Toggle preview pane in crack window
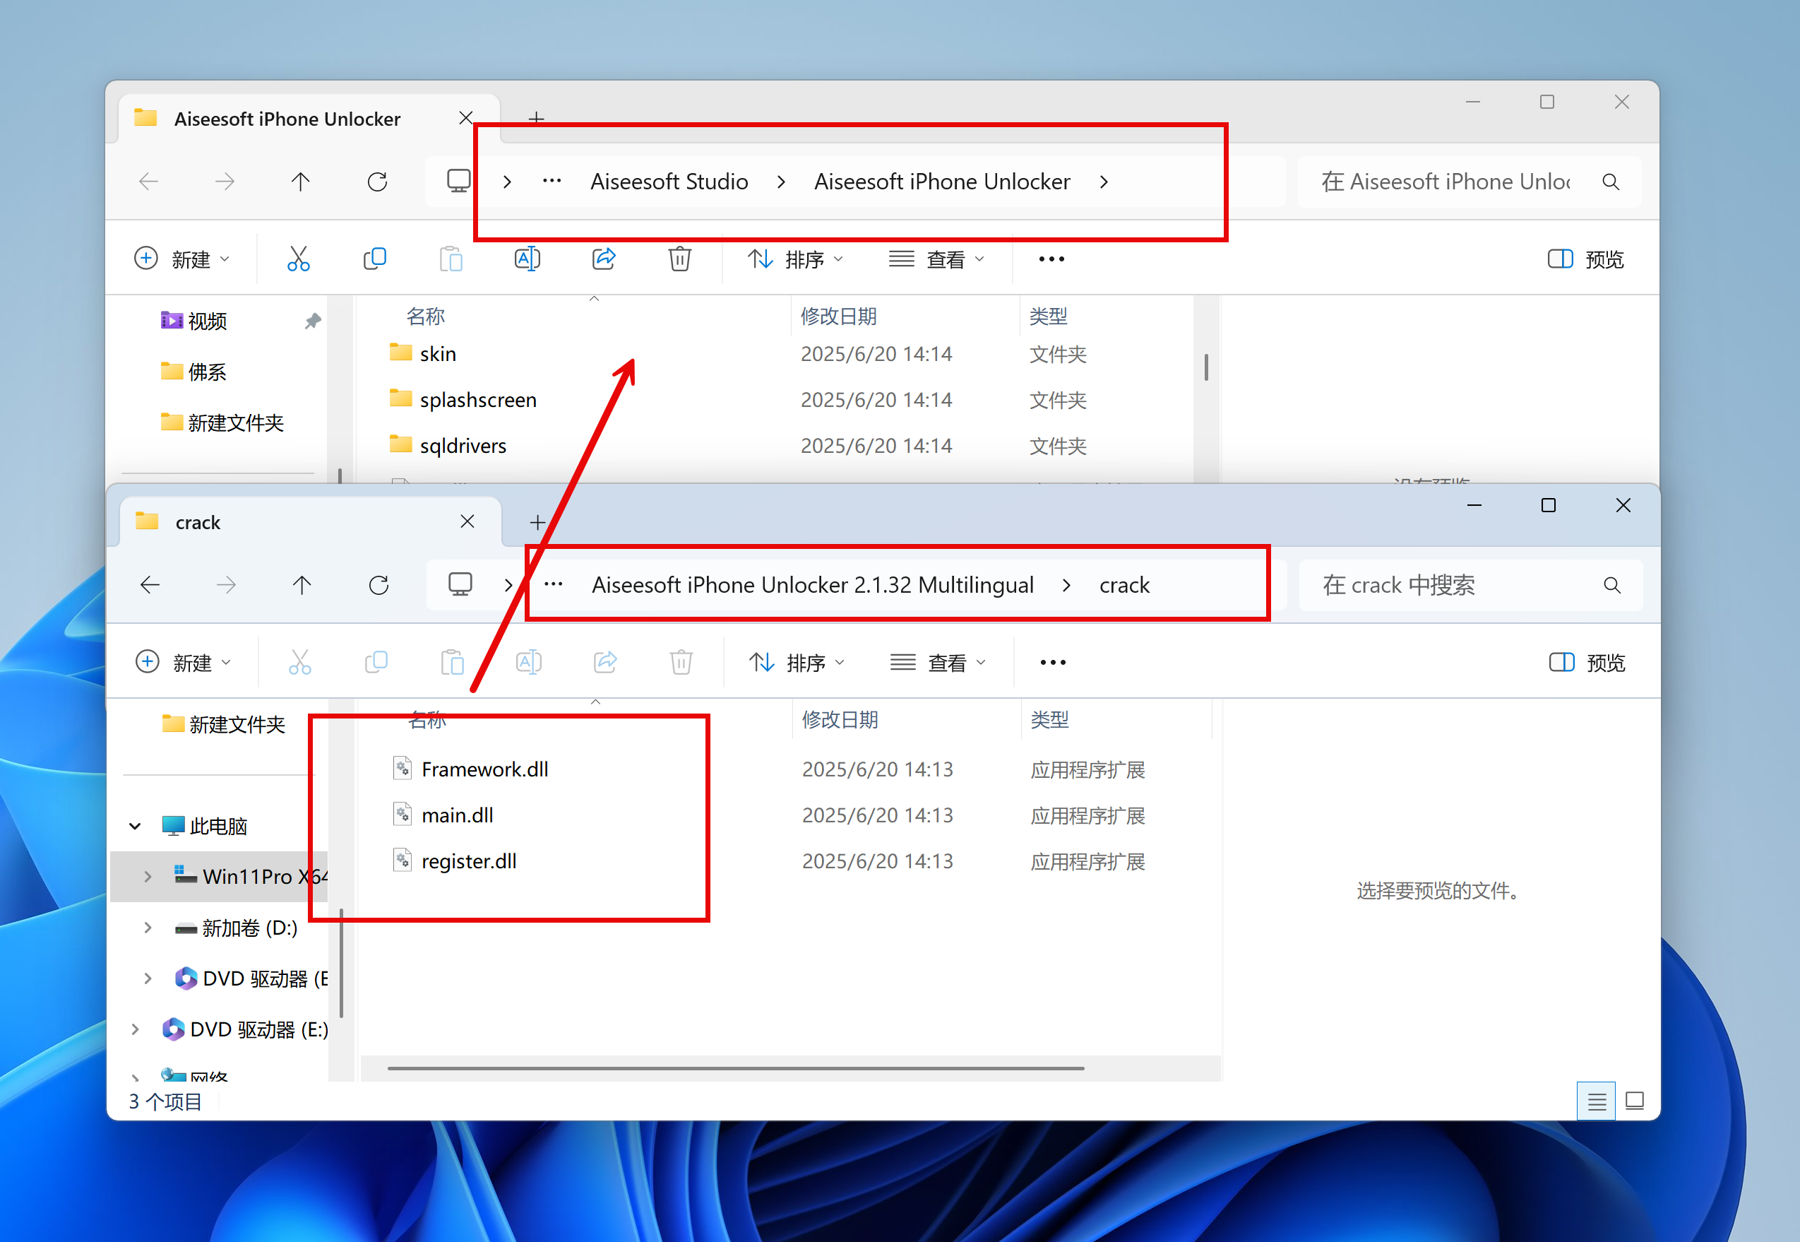1800x1242 pixels. point(1587,662)
